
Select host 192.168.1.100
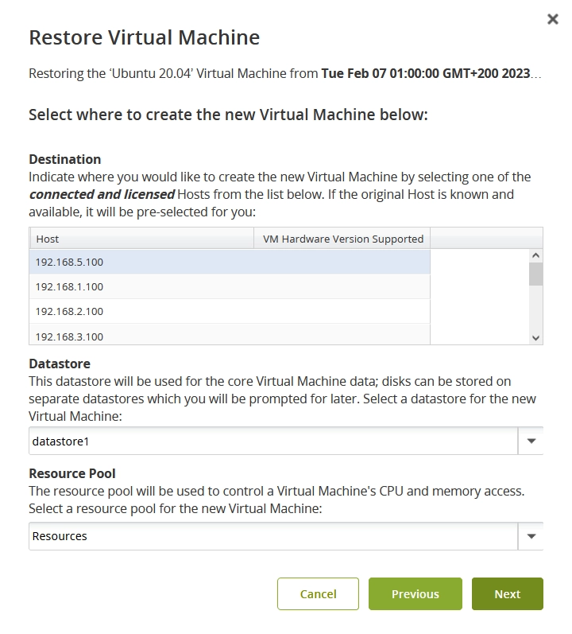[230, 286]
